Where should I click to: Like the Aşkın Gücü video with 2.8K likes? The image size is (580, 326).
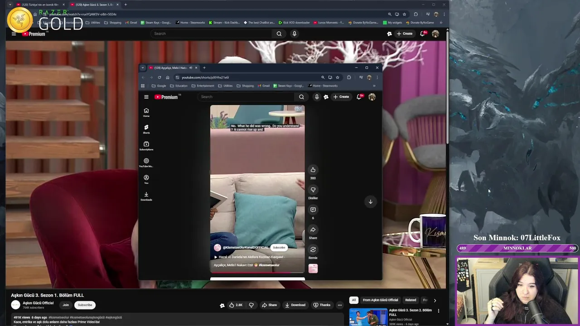[236, 305]
